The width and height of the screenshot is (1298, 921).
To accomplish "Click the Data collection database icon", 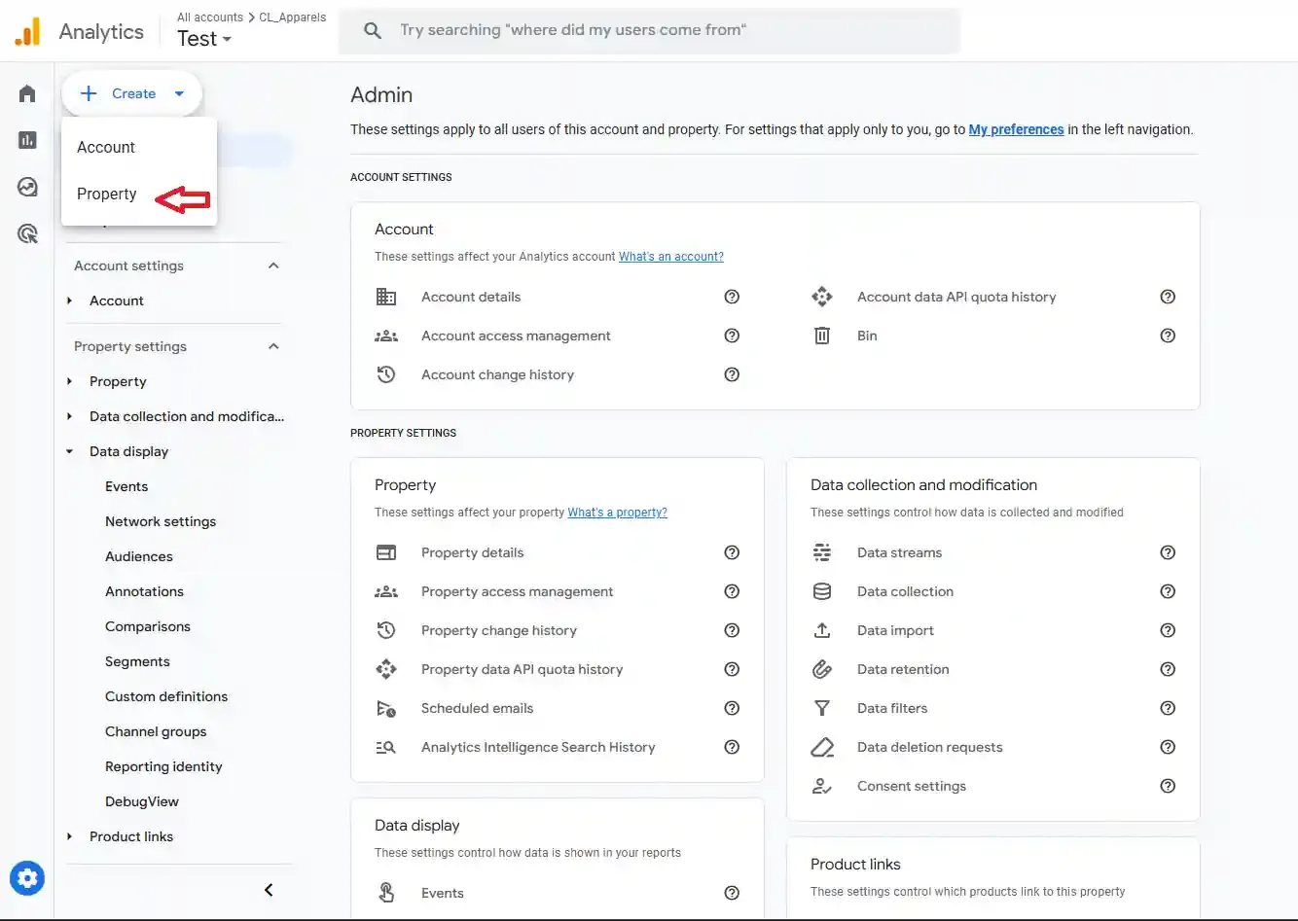I will coord(822,591).
